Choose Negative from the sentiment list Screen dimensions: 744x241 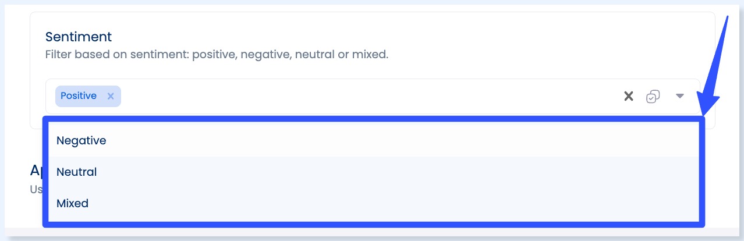(x=82, y=140)
